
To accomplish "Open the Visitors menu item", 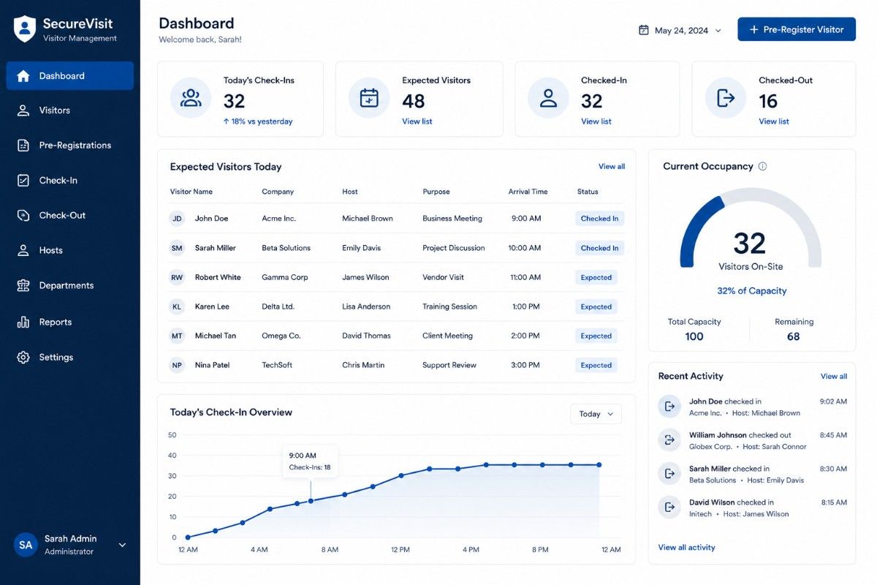I will click(x=69, y=110).
